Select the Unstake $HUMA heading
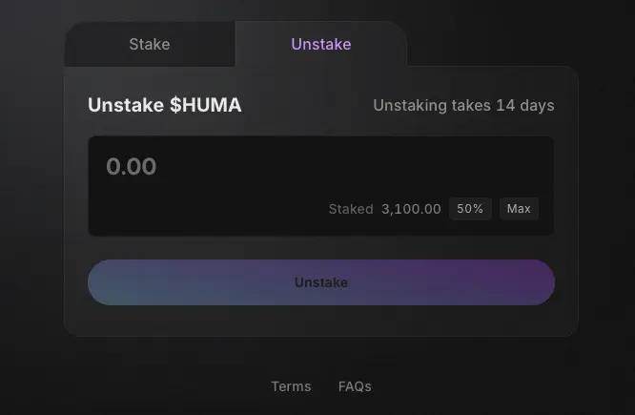The image size is (635, 415). (x=165, y=105)
